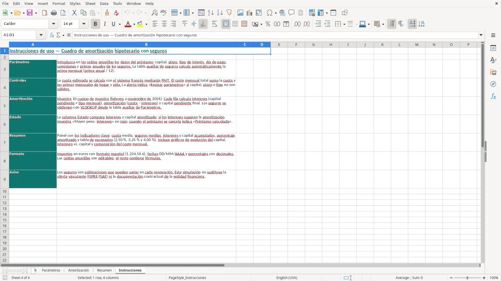Viewport: 501px width, 281px height.
Task: Open Function Wizard fx icon
Action: click(x=52, y=35)
